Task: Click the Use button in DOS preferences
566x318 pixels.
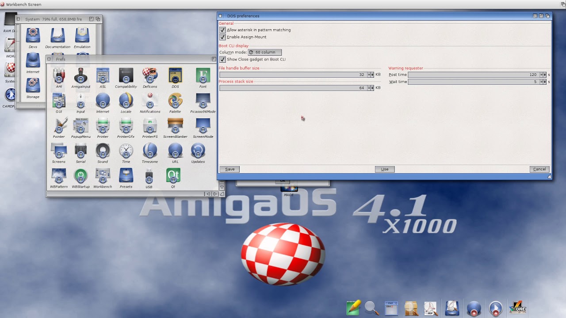Action: pos(385,169)
